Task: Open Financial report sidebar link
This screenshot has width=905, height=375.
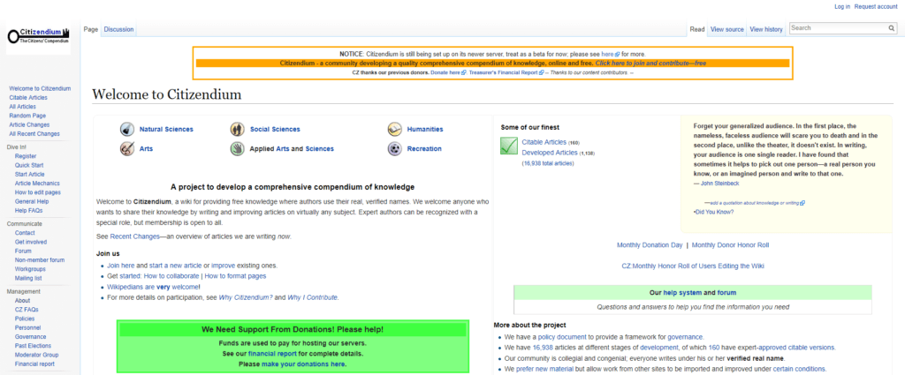Action: [x=34, y=364]
